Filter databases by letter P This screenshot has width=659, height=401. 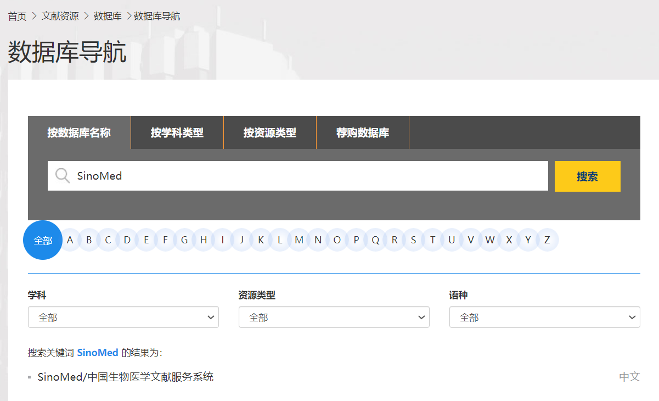(356, 240)
